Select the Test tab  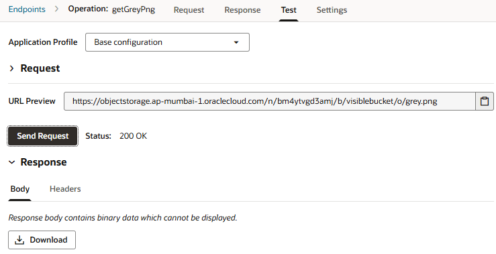(289, 10)
